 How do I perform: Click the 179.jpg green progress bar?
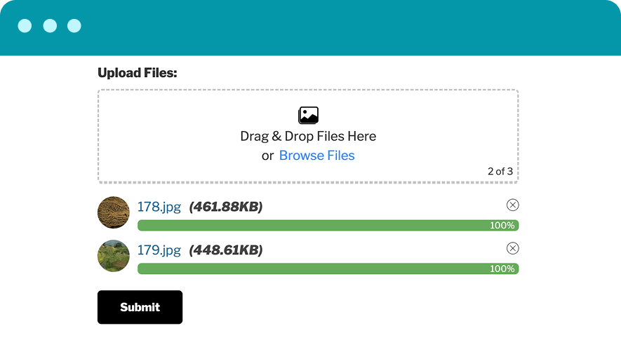point(328,268)
